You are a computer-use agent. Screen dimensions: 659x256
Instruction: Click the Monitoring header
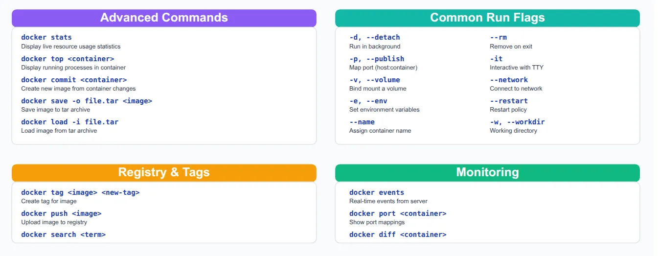click(487, 172)
